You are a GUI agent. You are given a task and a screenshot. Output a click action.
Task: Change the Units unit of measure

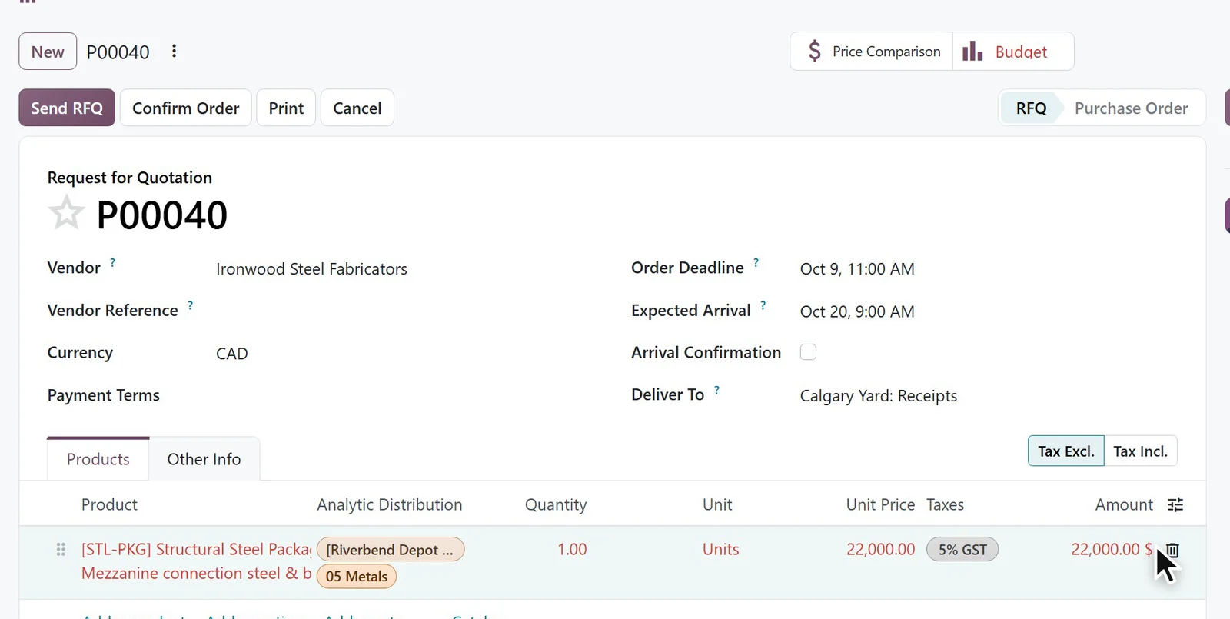tap(721, 550)
